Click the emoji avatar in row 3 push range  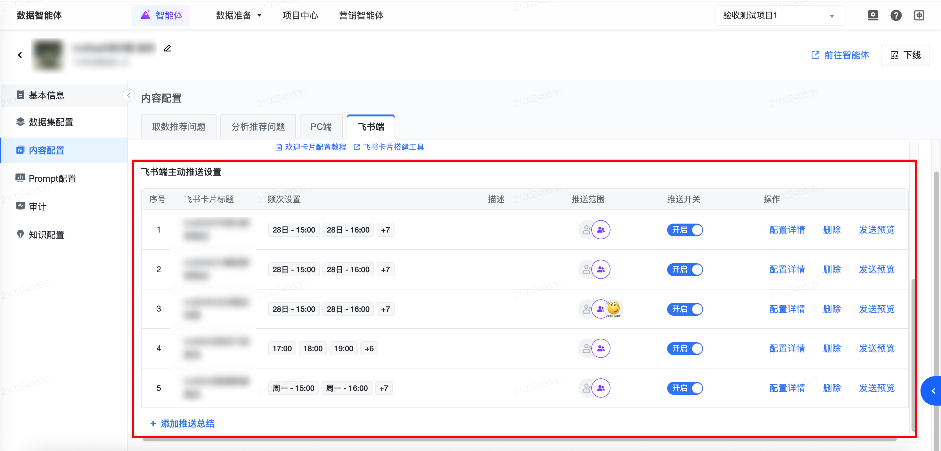coord(614,309)
